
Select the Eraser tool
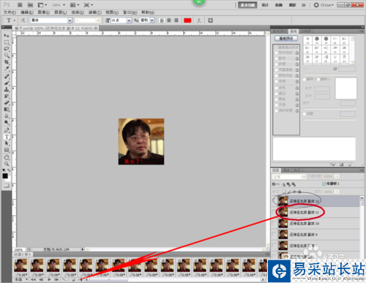7,102
